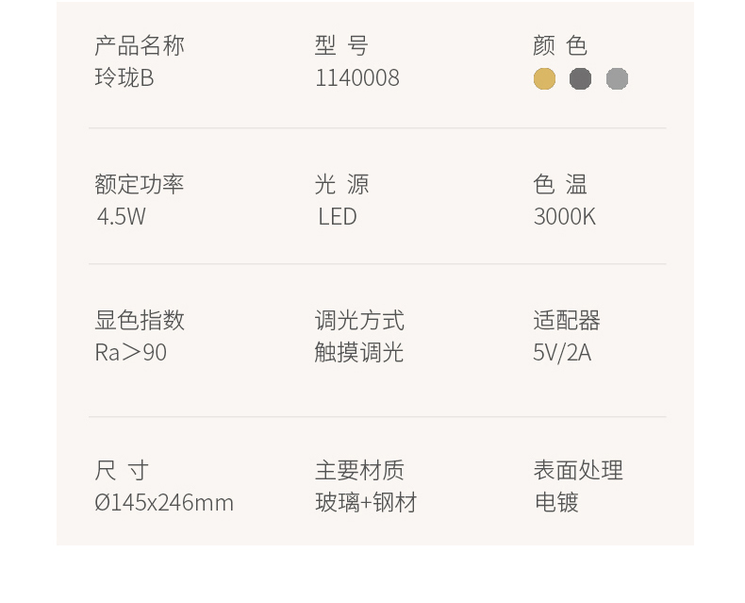Click the LED light source value

338,216
